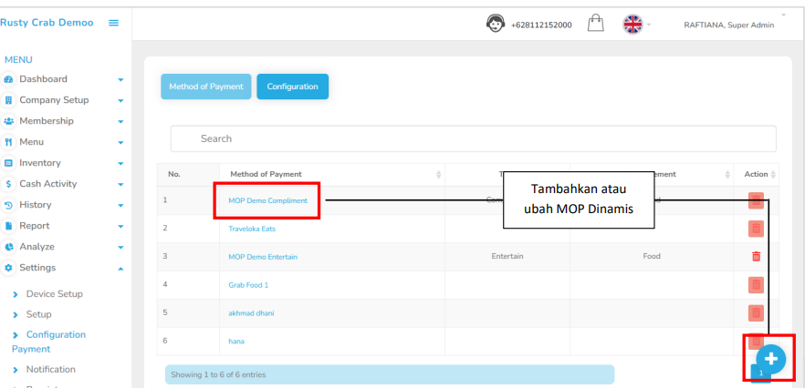
Task: Delete the Traveloka Eats payment method
Action: tap(756, 229)
